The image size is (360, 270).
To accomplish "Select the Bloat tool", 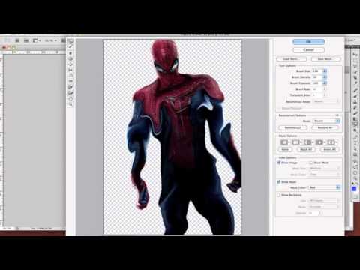I will 71,64.
